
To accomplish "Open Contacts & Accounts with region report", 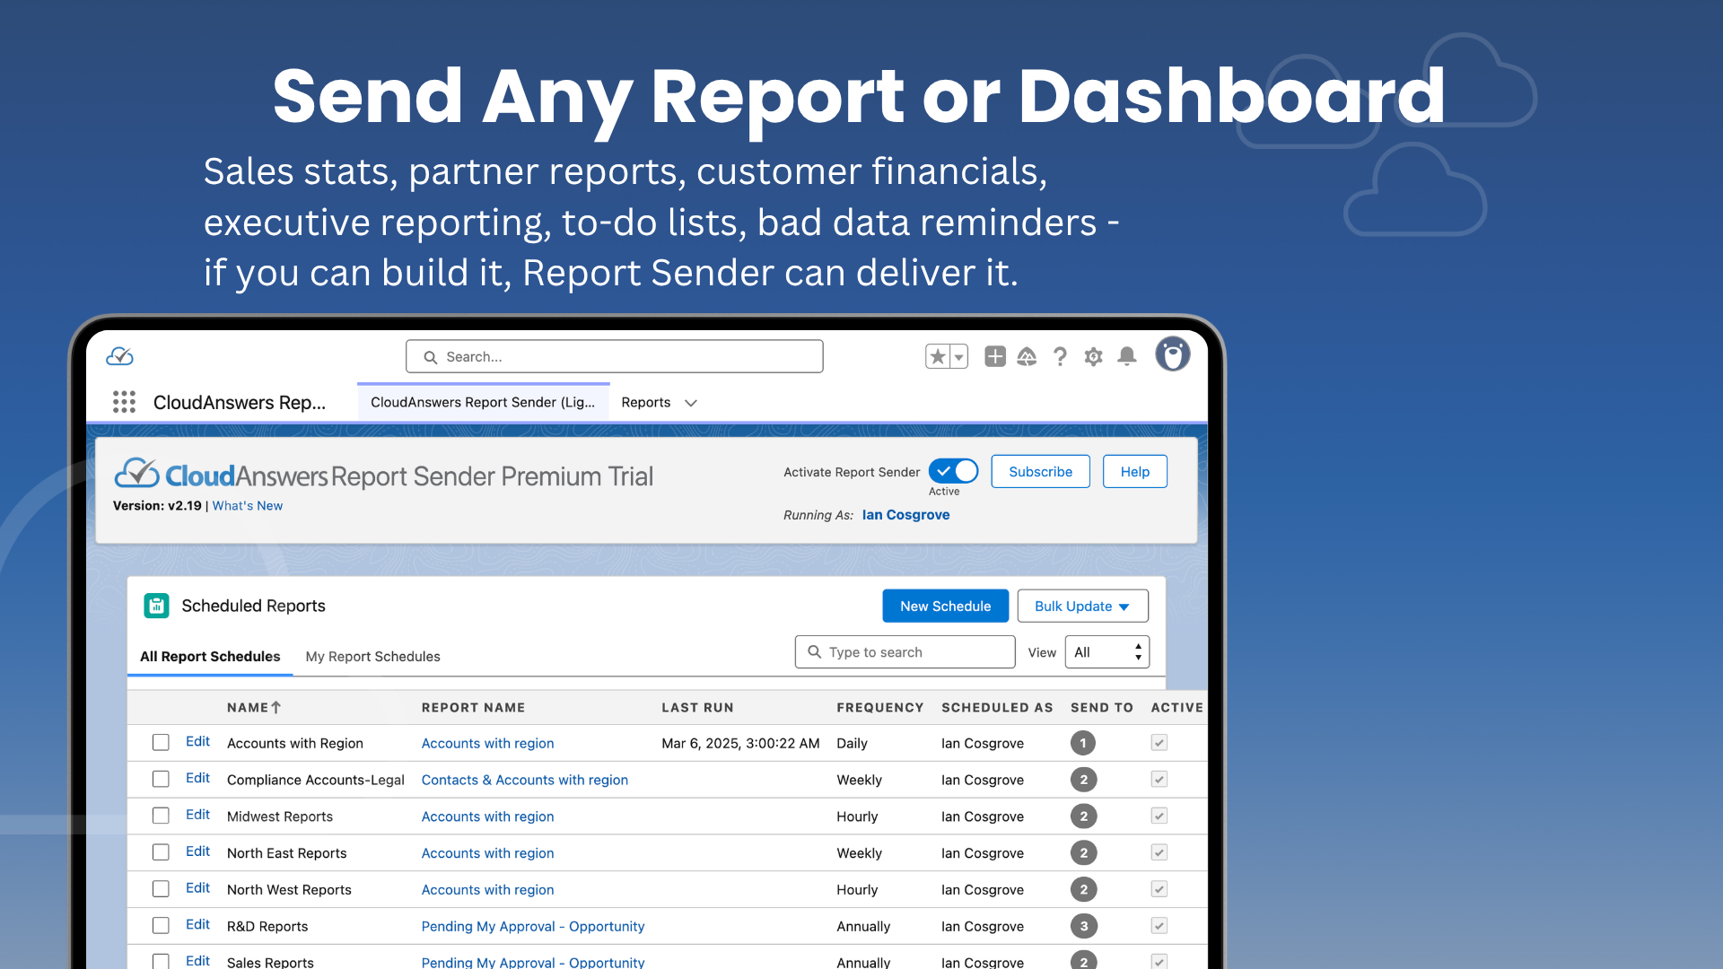I will click(x=524, y=780).
